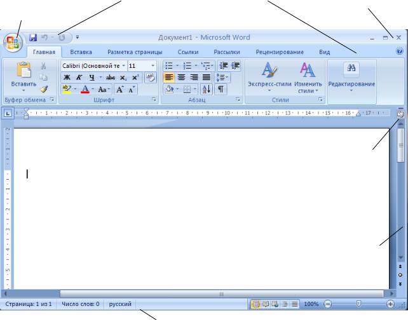Switch to the Разметка страницы tab
Viewport: 408px width, 320px height.
135,52
